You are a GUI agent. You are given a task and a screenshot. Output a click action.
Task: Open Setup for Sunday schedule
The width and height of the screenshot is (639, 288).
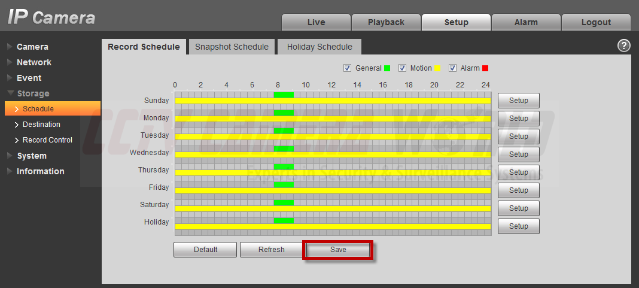518,101
